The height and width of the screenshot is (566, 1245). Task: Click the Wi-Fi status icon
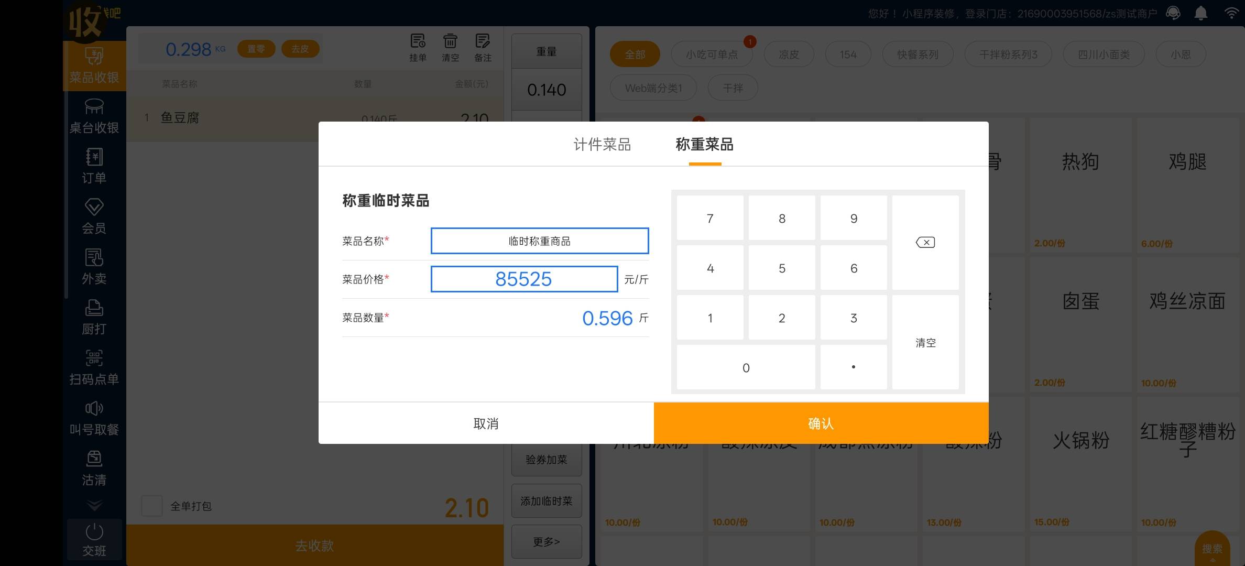pos(1231,13)
